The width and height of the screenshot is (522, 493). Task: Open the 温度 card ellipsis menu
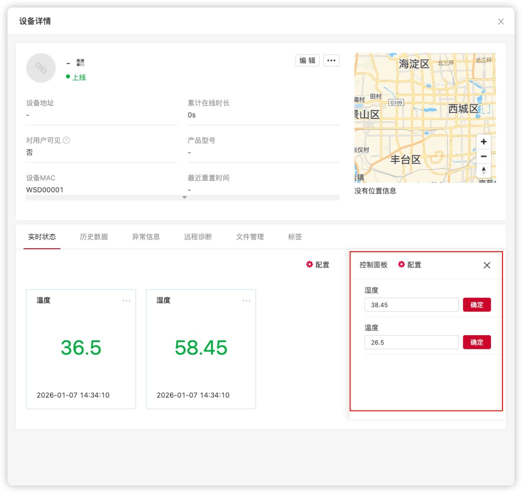click(x=126, y=300)
